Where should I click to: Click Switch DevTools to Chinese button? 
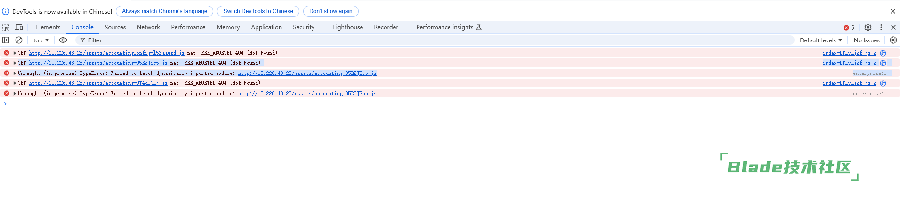click(x=258, y=11)
